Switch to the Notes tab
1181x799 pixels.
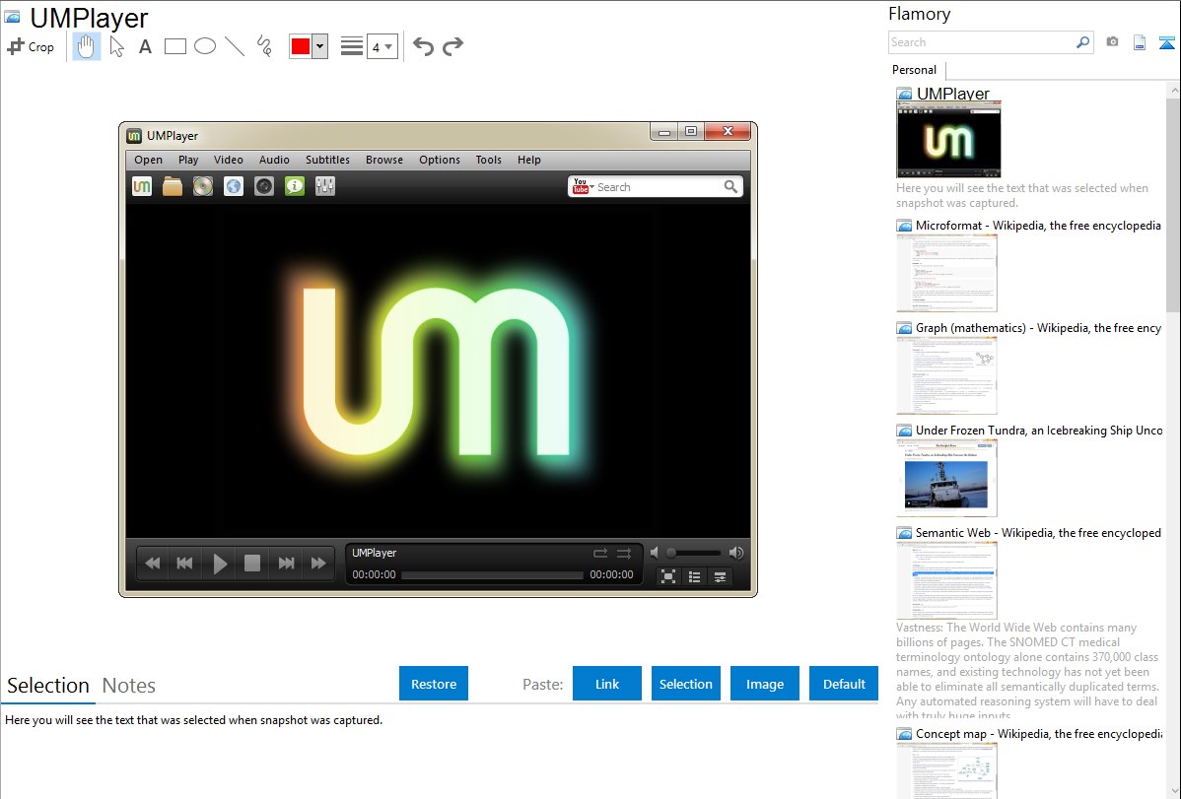[129, 686]
